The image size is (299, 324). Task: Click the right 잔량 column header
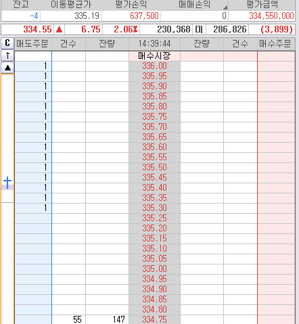[x=202, y=43]
